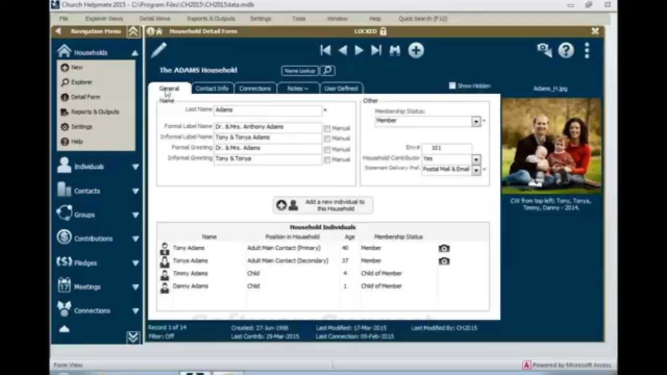Viewport: 667px width, 375px height.
Task: Jump to the last record using navigation arrows
Action: (376, 51)
